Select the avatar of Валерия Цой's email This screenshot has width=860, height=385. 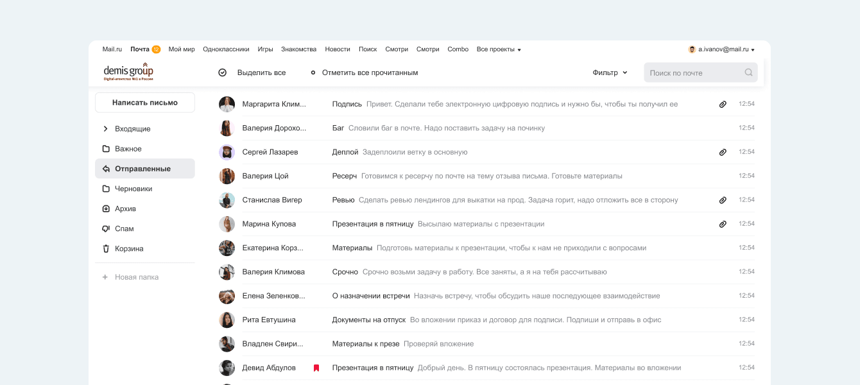[227, 176]
